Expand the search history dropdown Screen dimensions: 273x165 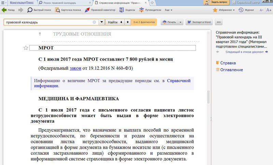[x=101, y=22]
